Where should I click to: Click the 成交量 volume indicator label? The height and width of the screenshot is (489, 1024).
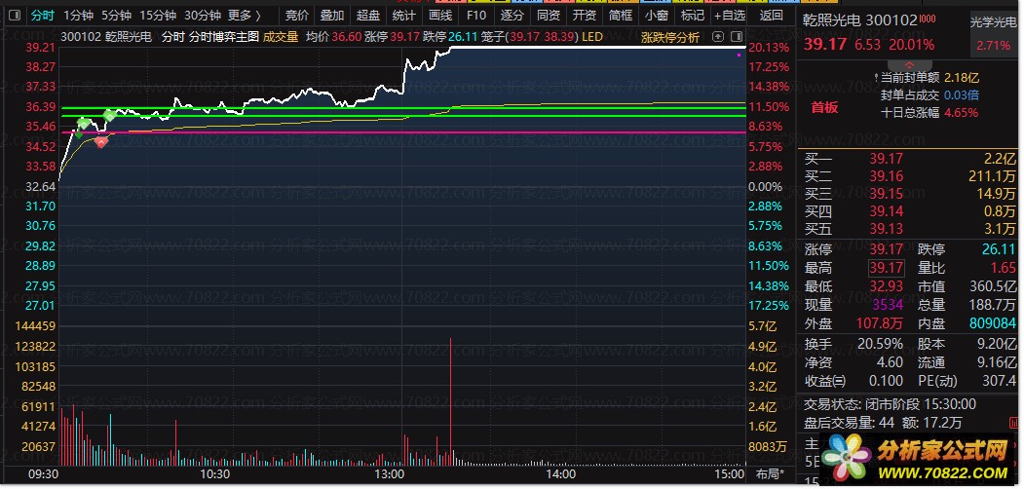click(x=281, y=37)
